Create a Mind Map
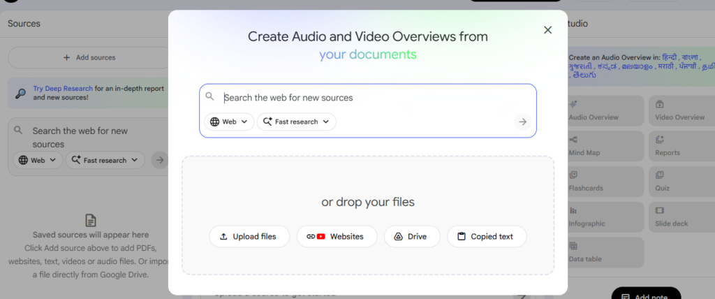This screenshot has width=715, height=299. [605, 146]
